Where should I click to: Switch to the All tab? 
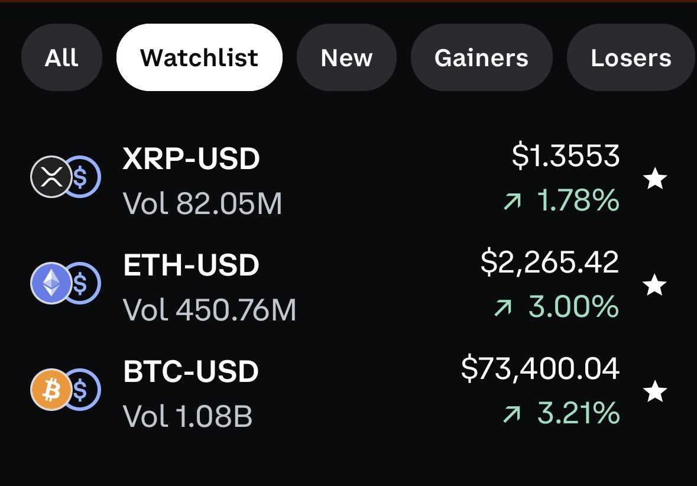click(x=61, y=58)
